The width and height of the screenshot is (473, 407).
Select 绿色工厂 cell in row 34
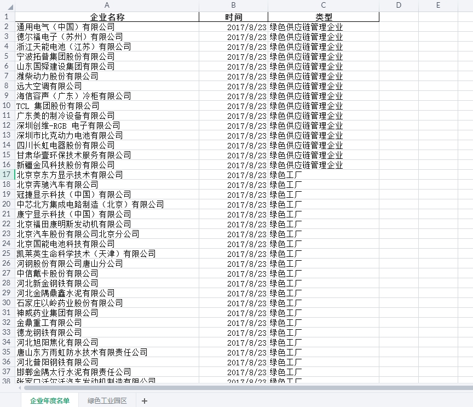[x=324, y=342]
